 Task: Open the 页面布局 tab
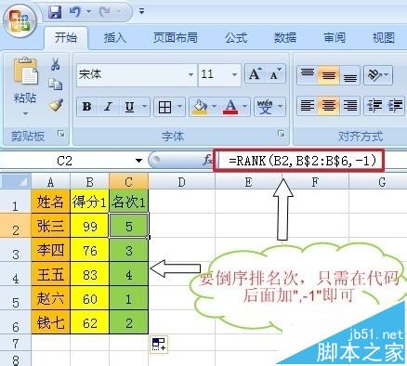click(176, 38)
